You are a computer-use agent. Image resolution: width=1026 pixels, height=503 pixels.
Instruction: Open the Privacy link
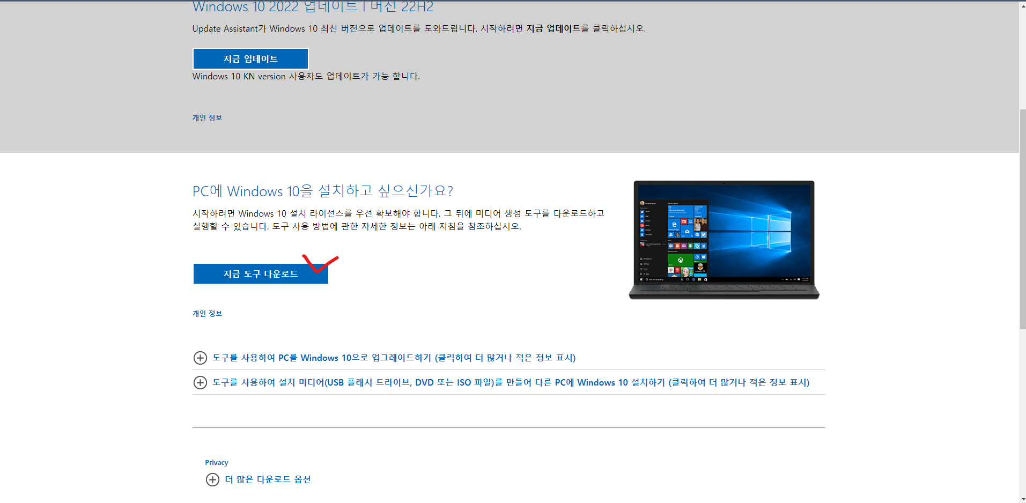pyautogui.click(x=217, y=462)
